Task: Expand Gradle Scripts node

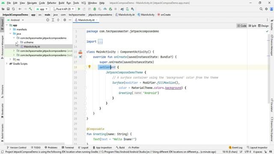Action: click(7, 64)
